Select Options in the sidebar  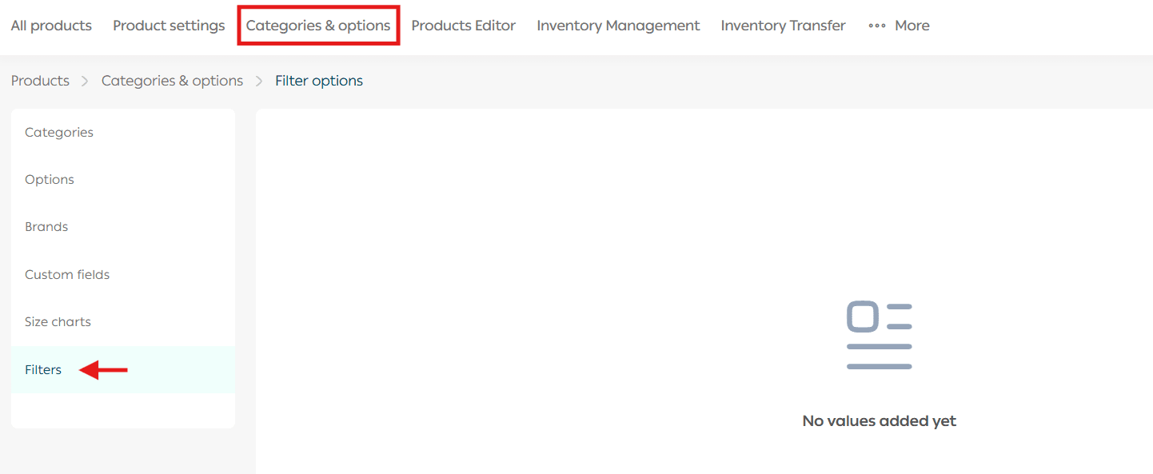coord(50,180)
